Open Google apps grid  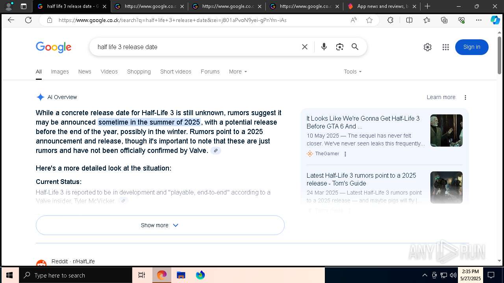[x=446, y=47]
